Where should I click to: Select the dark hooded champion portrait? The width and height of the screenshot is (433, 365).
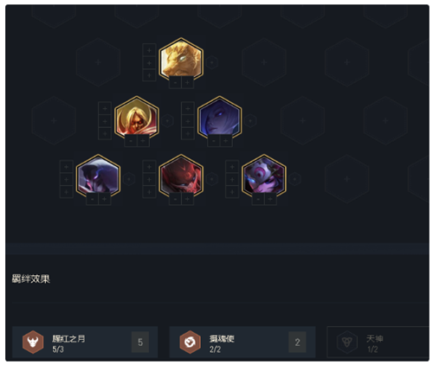point(98,176)
